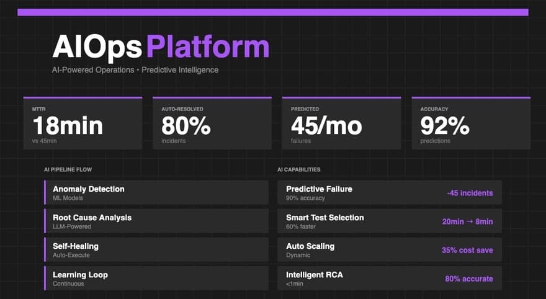The image size is (546, 299).
Task: Click the "20min → 8min" value
Action: (x=467, y=221)
